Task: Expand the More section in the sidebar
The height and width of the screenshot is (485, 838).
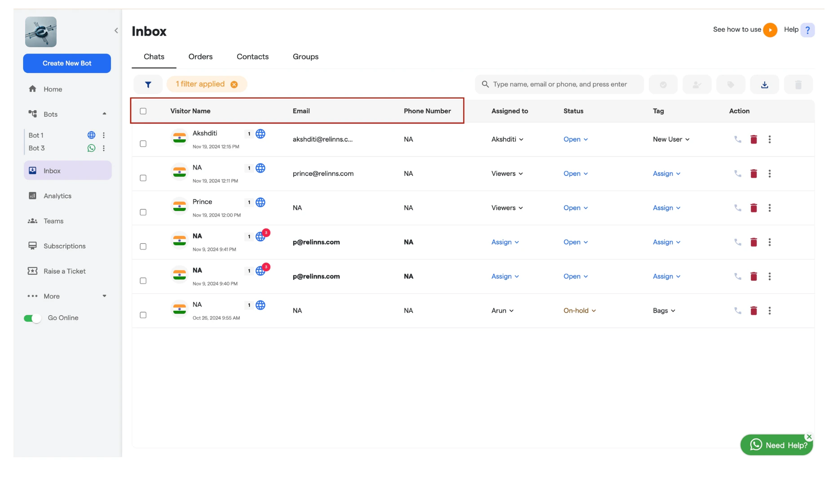Action: [x=104, y=296]
